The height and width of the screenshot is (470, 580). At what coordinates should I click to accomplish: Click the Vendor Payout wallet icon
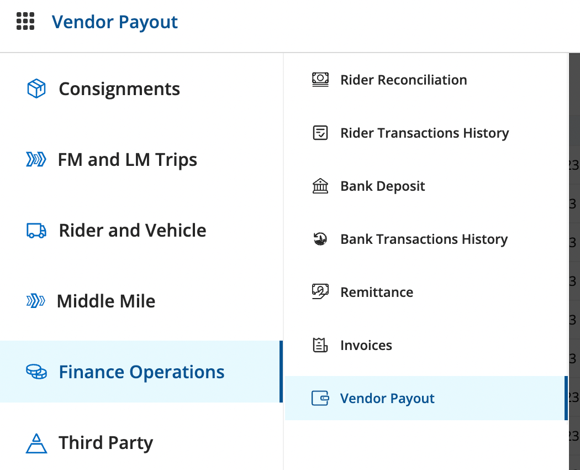coord(320,399)
